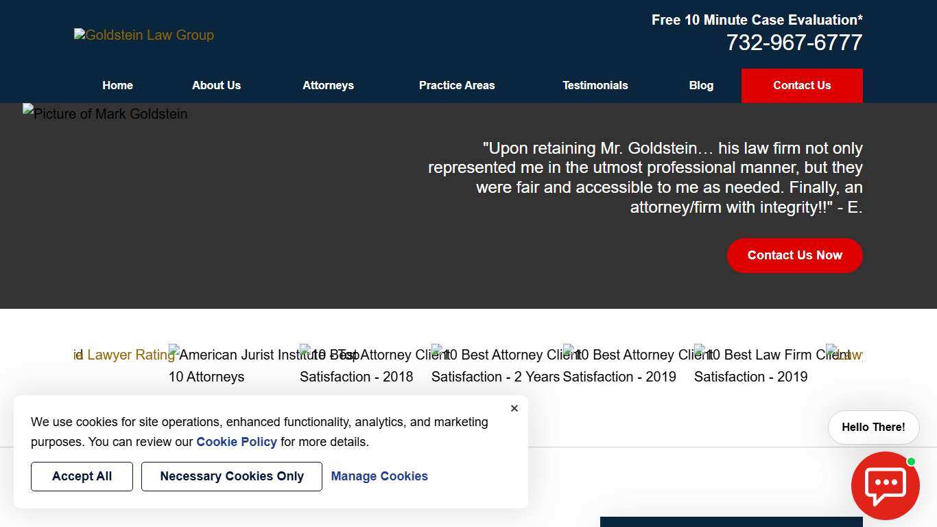Open the Home menu item
The width and height of the screenshot is (937, 527).
pos(117,86)
